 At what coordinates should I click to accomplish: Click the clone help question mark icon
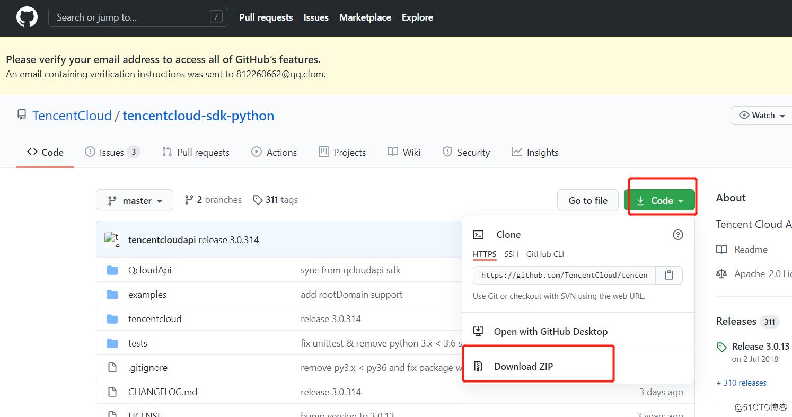tap(677, 235)
